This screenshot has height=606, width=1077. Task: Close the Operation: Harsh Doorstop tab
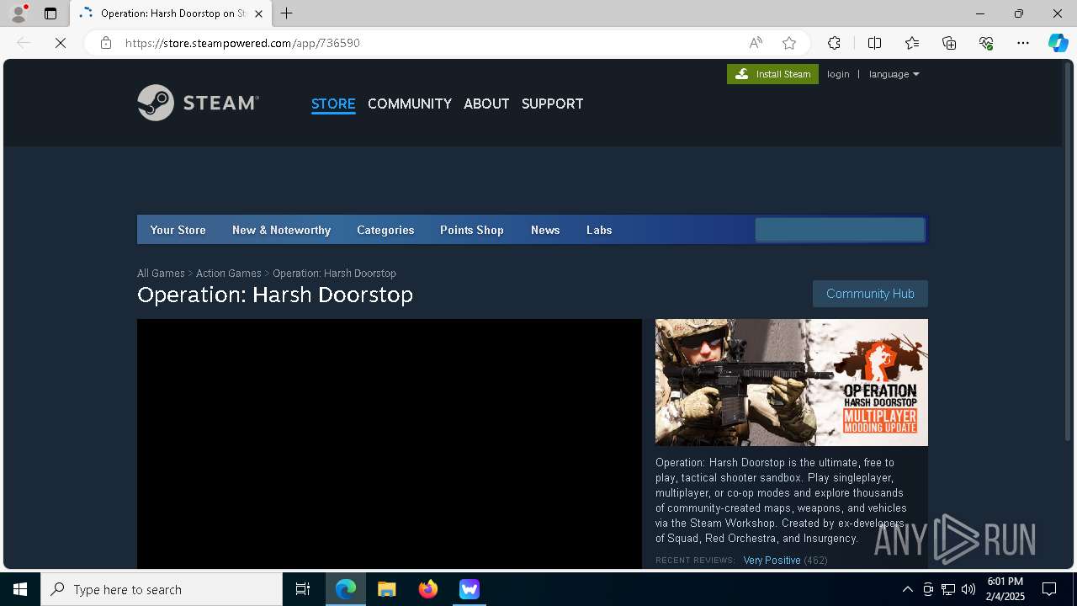(258, 13)
